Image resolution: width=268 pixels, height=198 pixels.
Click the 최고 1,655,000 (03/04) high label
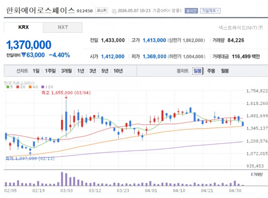pos(66,93)
